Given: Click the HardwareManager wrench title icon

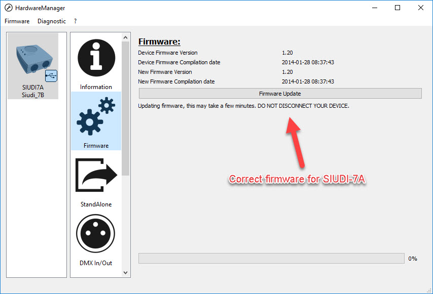Looking at the screenshot, I should pos(9,8).
